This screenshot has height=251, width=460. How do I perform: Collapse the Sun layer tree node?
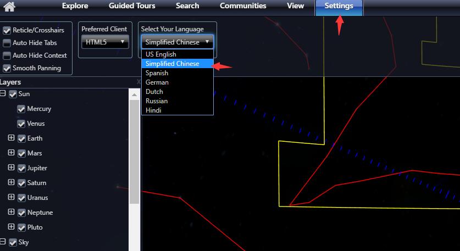point(3,94)
